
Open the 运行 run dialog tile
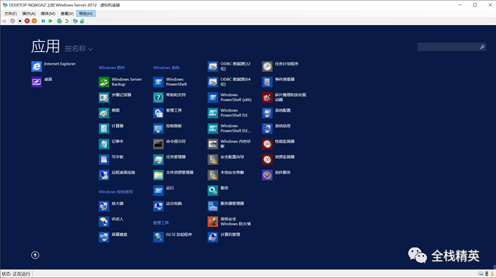pyautogui.click(x=163, y=190)
